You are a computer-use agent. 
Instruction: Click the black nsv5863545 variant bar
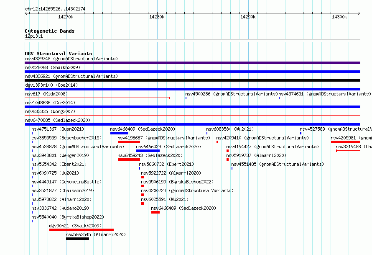[x=78, y=239]
